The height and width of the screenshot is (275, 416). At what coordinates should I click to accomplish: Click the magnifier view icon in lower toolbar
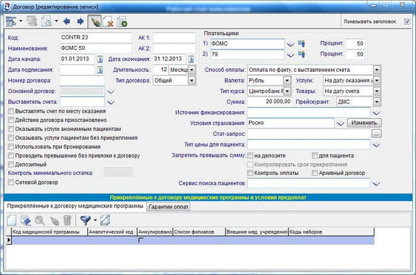(40, 220)
